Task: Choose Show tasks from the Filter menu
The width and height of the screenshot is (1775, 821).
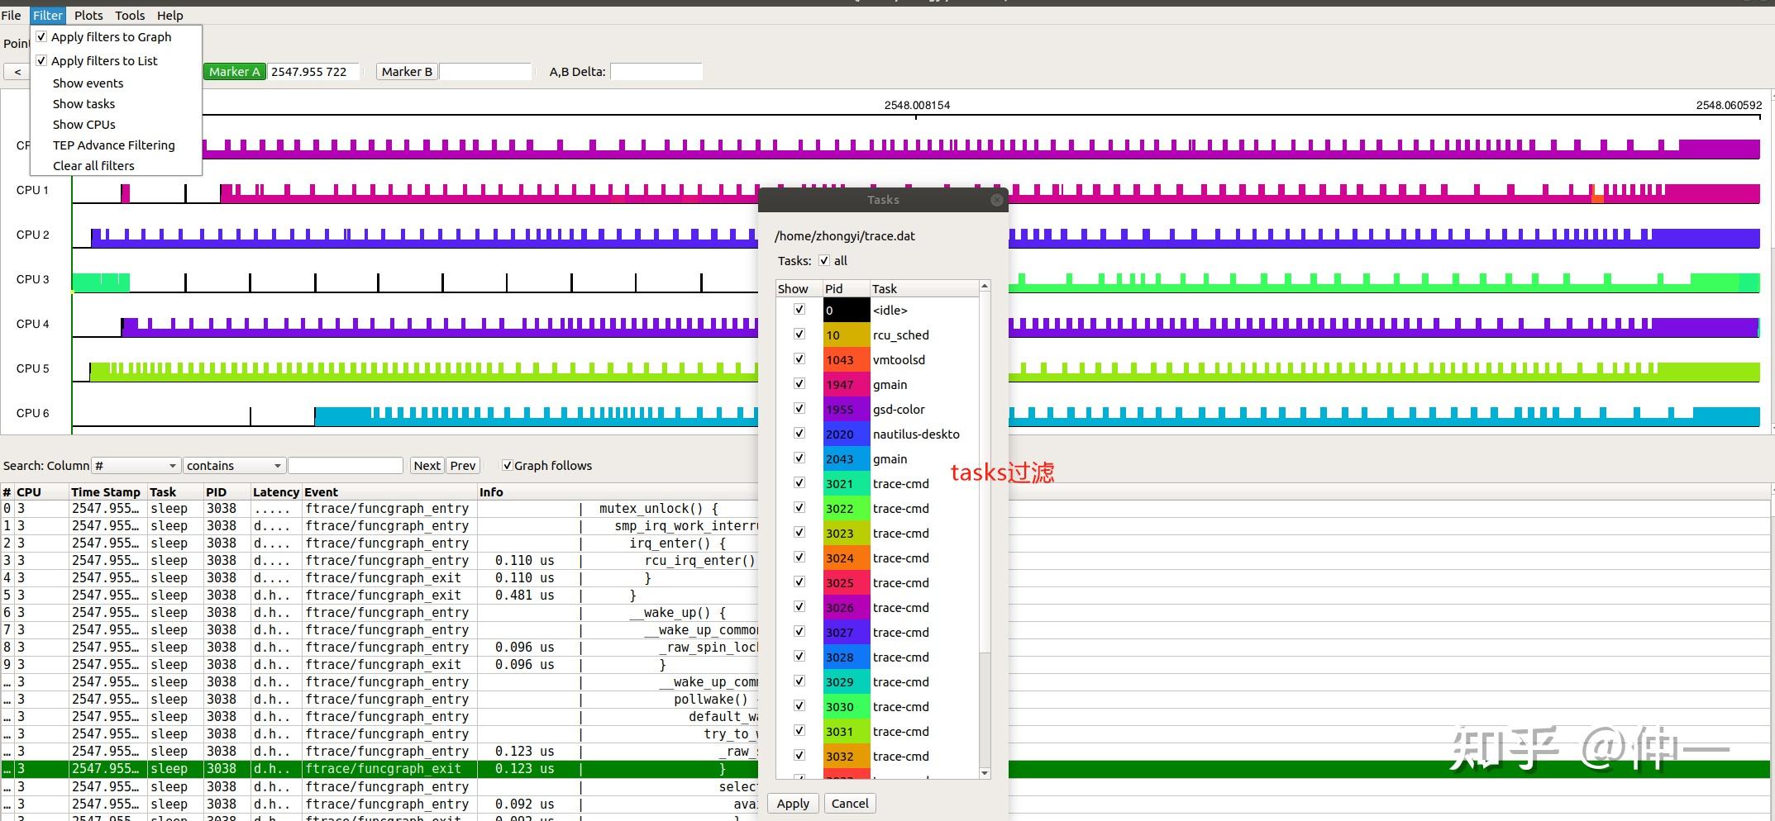Action: tap(84, 104)
